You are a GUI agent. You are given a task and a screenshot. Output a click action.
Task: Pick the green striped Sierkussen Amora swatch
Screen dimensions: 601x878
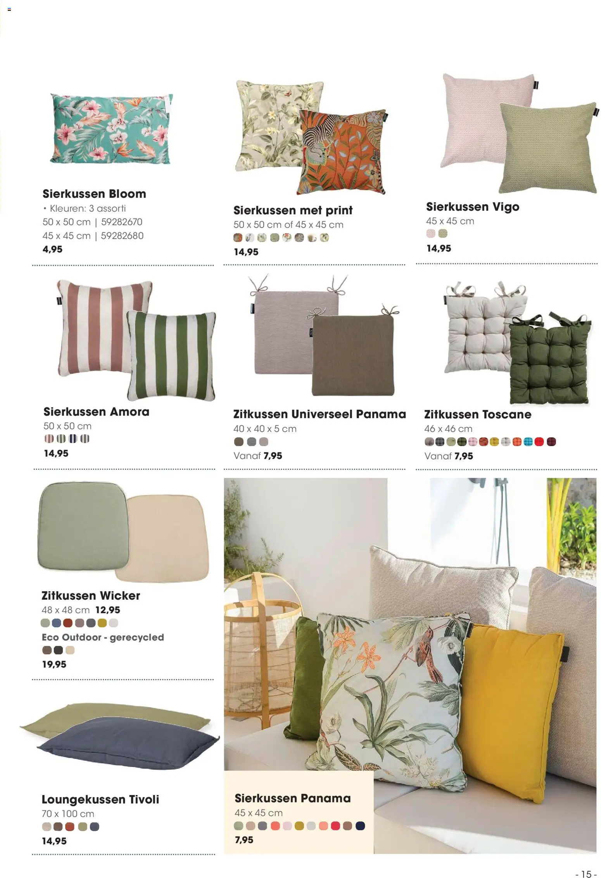tap(61, 439)
